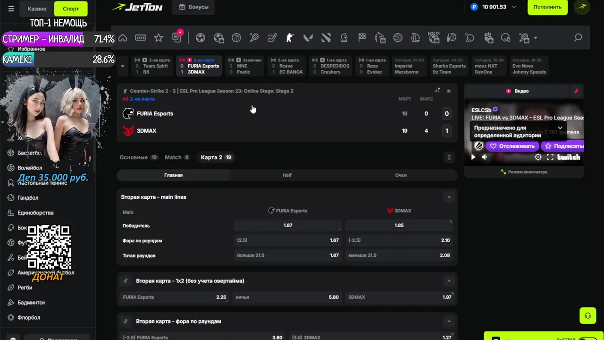
Task: Collapse the 'Вторая карта - main lines' section
Action: pyautogui.click(x=449, y=197)
